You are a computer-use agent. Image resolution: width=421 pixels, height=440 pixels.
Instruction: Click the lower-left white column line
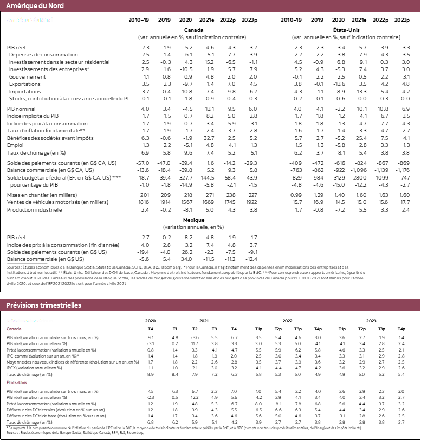pos(307,435)
